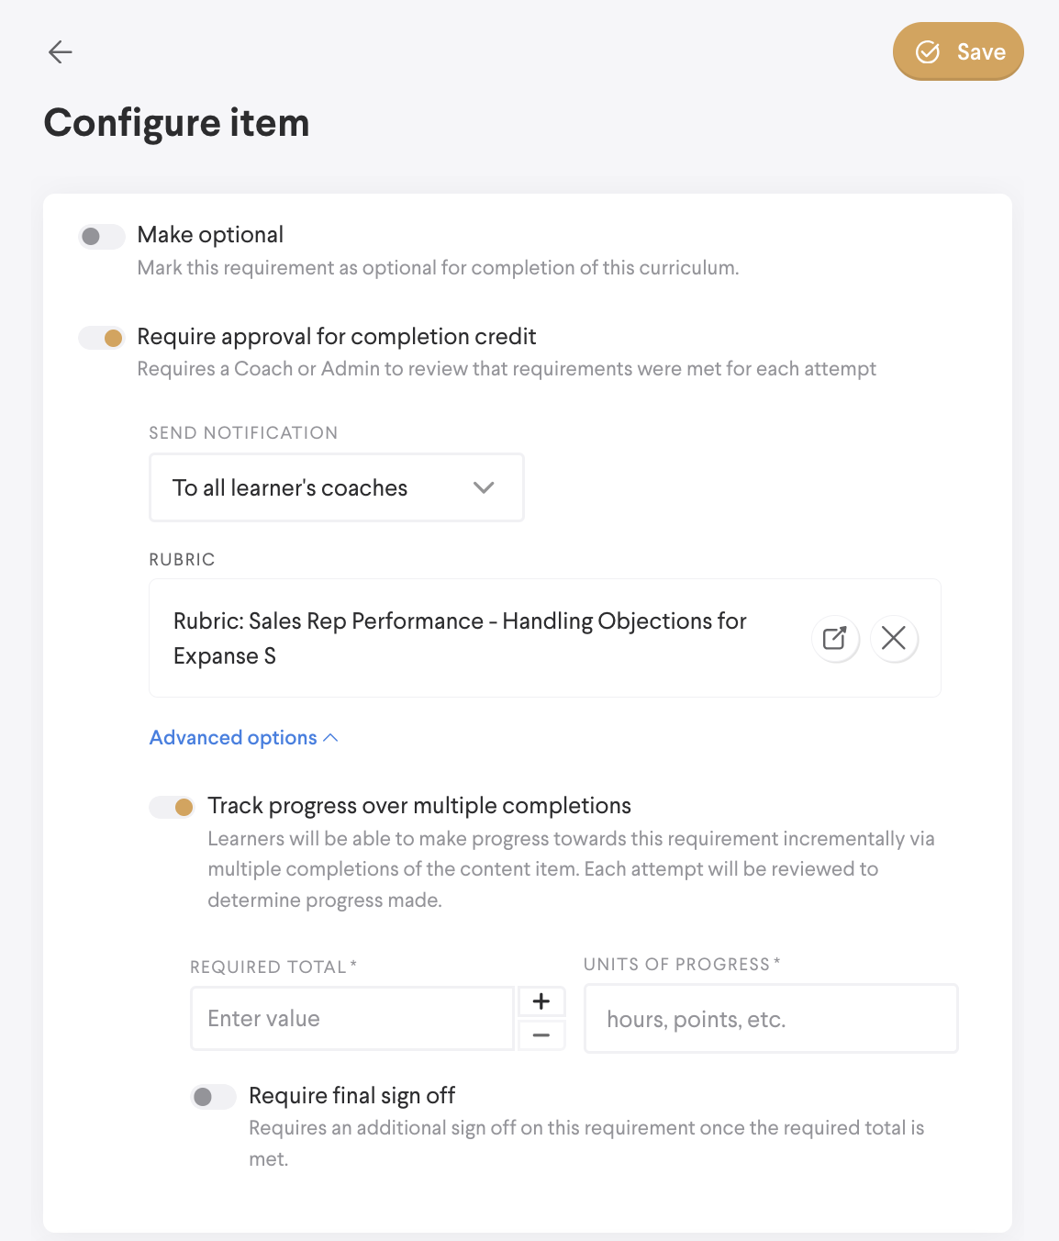Viewport: 1059px width, 1241px height.
Task: Decrease the required total with the minus icon
Action: (541, 1035)
